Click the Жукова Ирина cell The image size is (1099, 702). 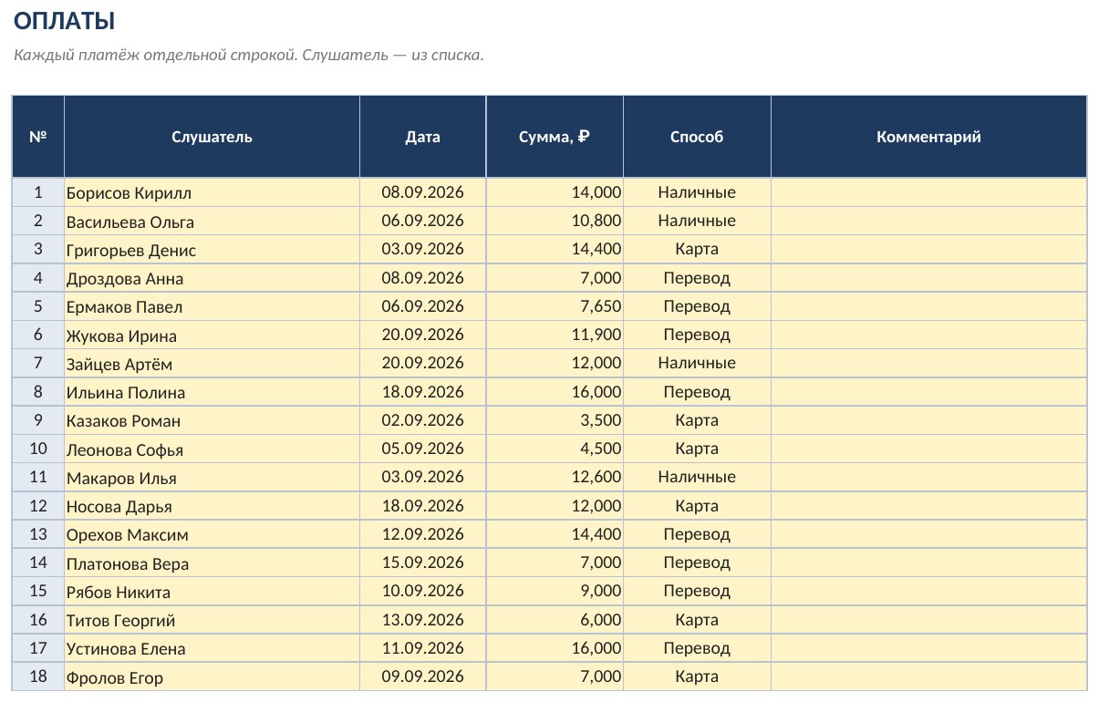pos(212,336)
